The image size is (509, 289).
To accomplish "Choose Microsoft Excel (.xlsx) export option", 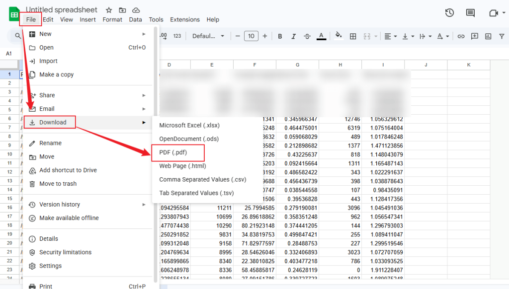I will click(x=190, y=125).
